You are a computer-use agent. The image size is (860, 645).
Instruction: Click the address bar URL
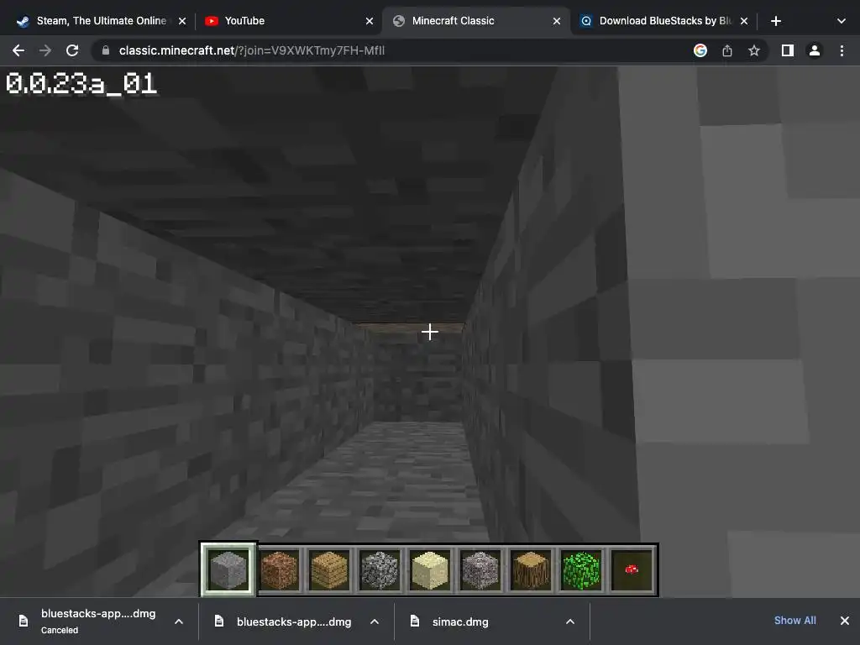click(252, 50)
